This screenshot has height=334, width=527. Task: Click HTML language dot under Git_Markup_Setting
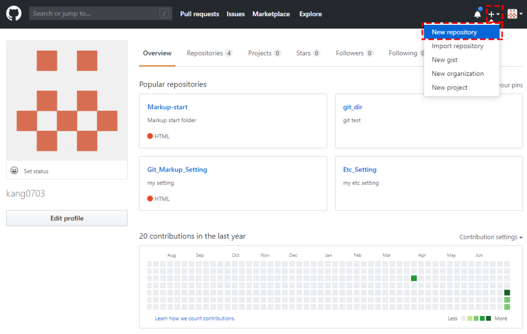[150, 198]
